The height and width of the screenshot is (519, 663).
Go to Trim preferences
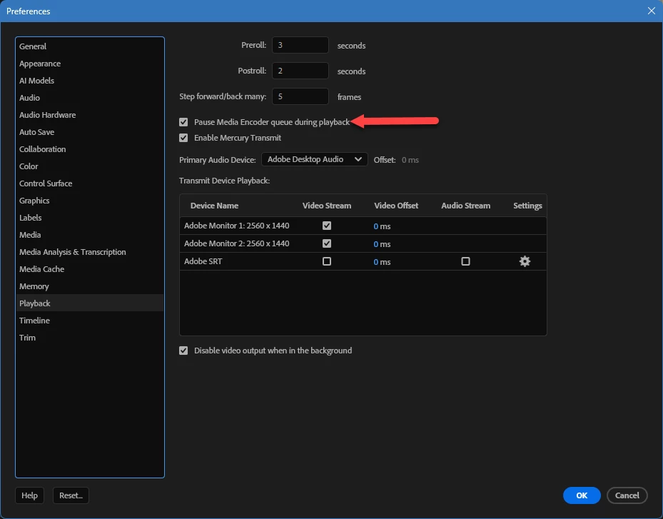pyautogui.click(x=90, y=338)
